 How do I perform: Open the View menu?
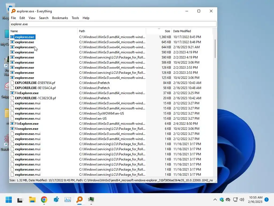tap(32, 18)
